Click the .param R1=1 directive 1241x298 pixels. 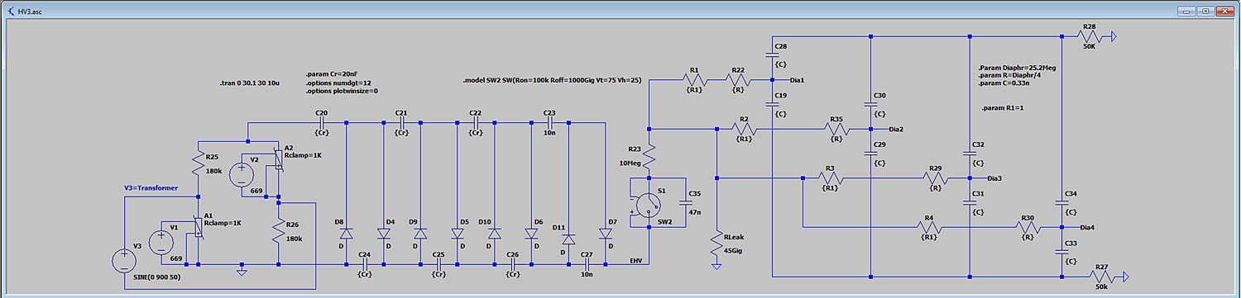pyautogui.click(x=1002, y=108)
